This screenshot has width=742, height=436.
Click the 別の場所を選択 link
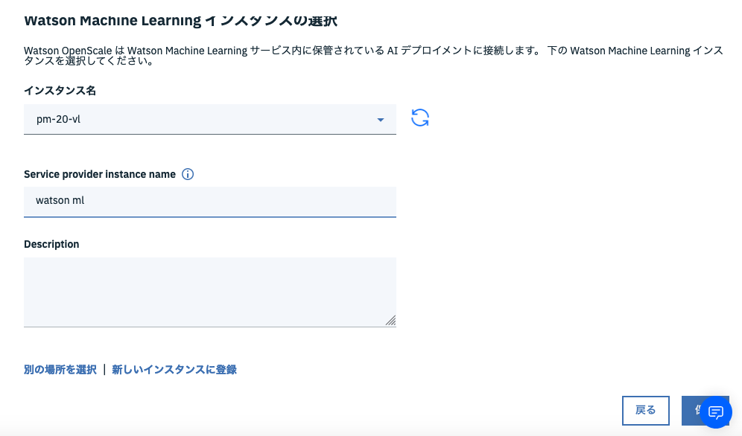(x=60, y=369)
